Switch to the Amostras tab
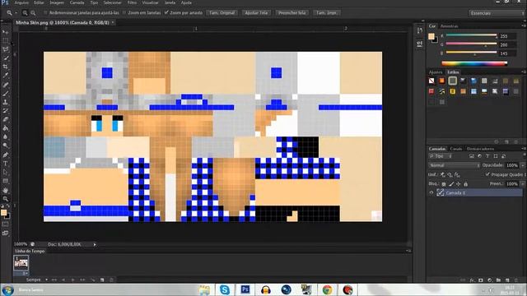Screen dimensions: 527x296 coord(449,26)
